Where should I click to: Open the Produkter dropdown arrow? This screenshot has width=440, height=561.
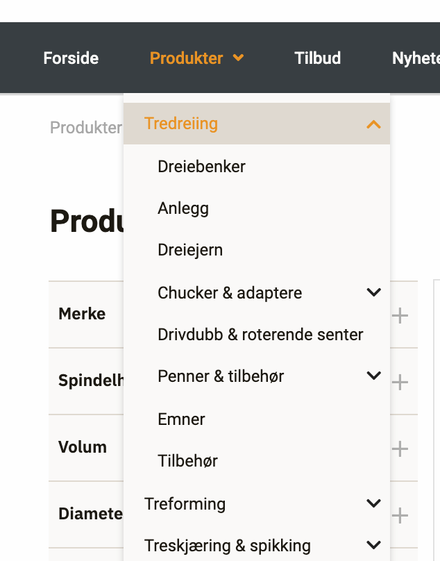[x=239, y=58]
